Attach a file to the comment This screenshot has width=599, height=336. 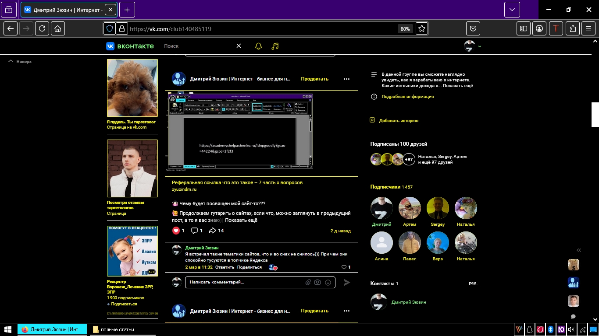click(308, 283)
